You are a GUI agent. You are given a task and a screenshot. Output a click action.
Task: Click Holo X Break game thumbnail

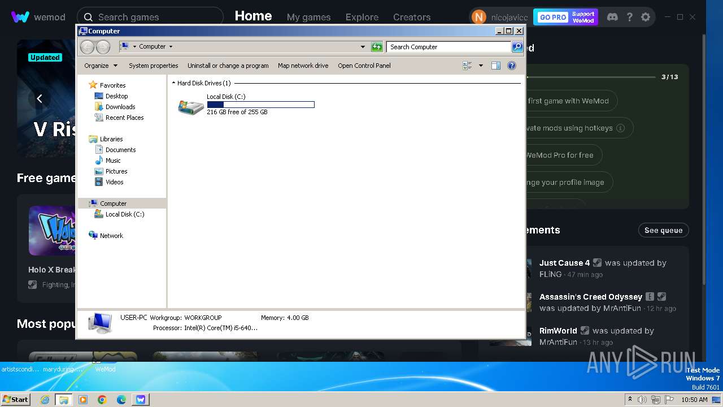pyautogui.click(x=52, y=230)
